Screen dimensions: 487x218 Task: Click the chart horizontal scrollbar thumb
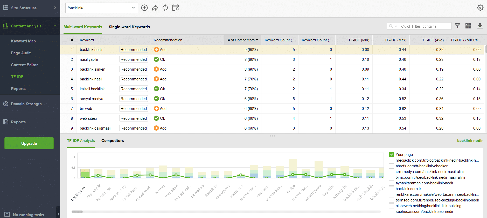click(x=77, y=212)
